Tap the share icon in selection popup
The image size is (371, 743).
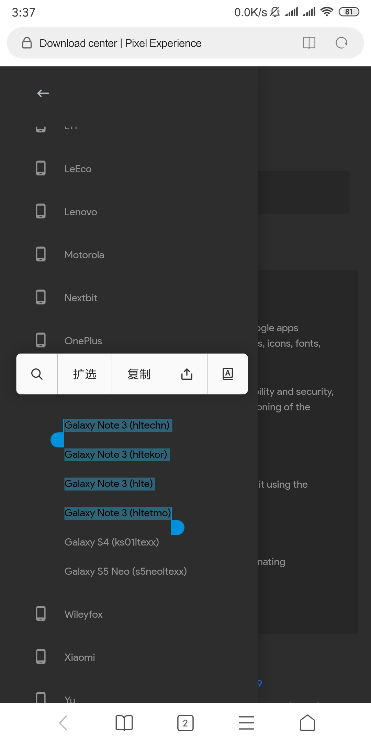coord(187,374)
